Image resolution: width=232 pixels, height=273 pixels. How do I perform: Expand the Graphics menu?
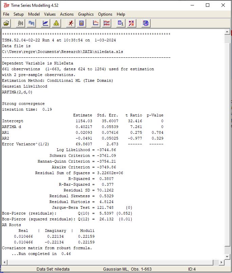pyautogui.click(x=86, y=14)
